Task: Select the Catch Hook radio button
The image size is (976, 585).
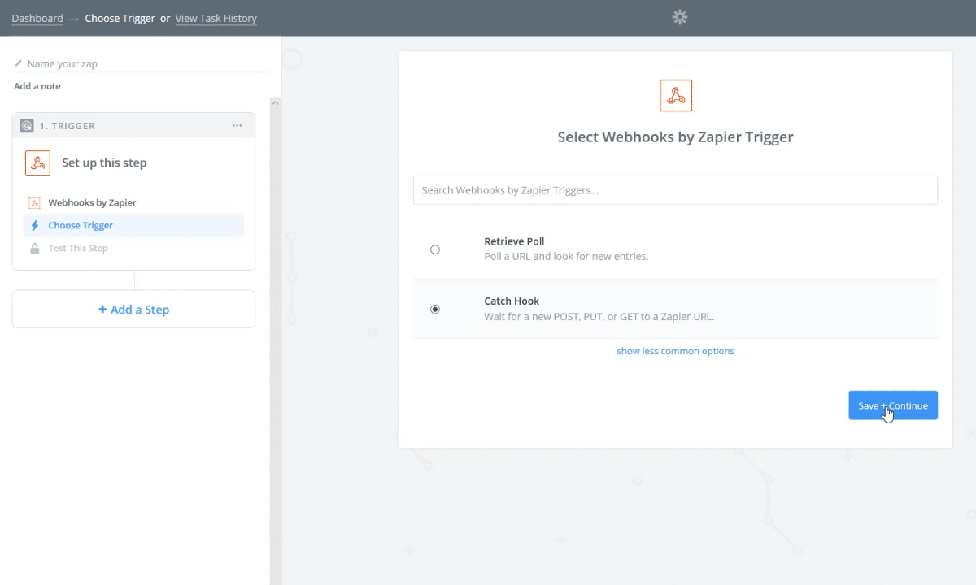Action: (x=435, y=309)
